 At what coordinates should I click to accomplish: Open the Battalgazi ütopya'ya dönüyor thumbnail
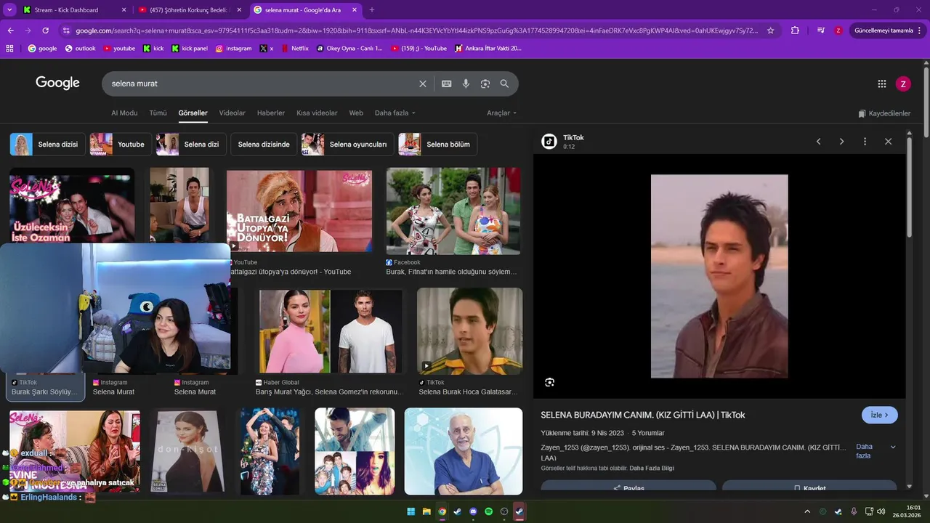(x=299, y=211)
